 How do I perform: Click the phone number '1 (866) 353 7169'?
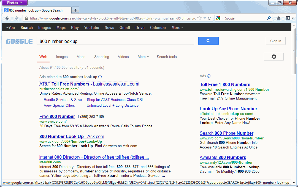pyautogui.click(x=90, y=117)
